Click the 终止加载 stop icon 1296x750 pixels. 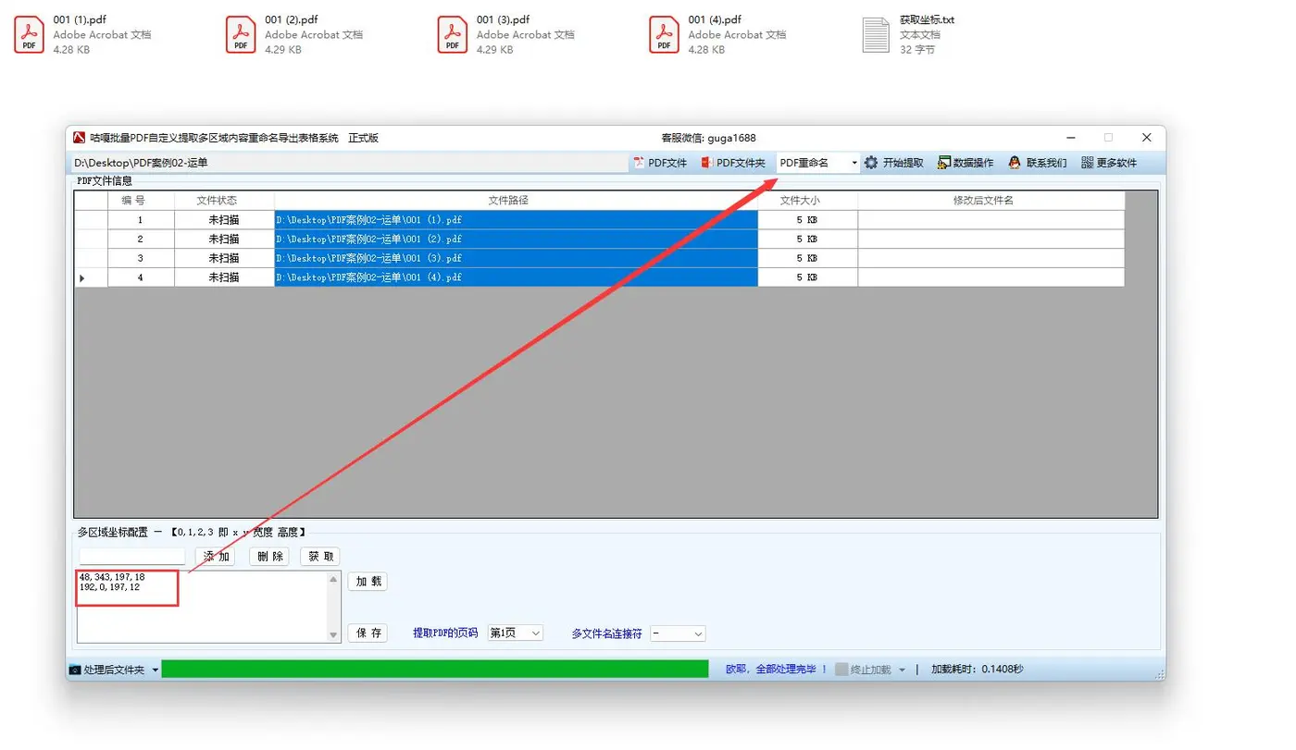(x=841, y=670)
